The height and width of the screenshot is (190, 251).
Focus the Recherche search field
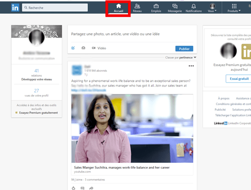55,8
